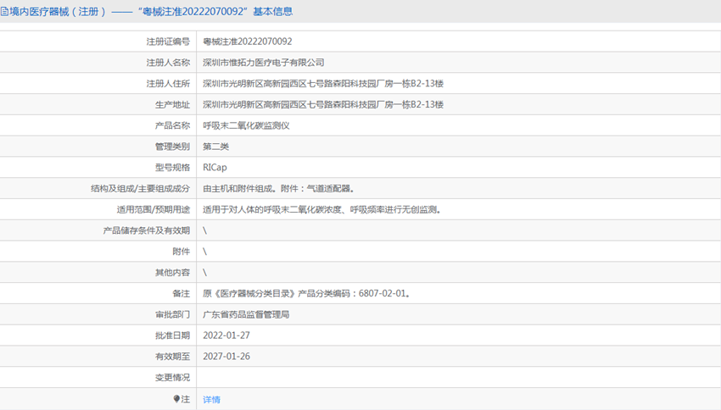Screen dimensions: 721x410
Task: Click approval department 广东省药品监督管理局
Action: coord(246,314)
